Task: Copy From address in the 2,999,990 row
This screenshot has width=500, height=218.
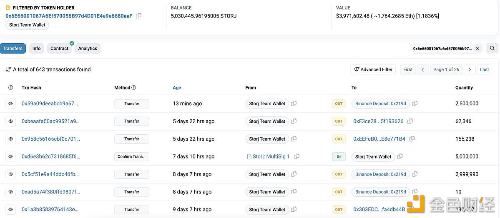Action: [294, 174]
